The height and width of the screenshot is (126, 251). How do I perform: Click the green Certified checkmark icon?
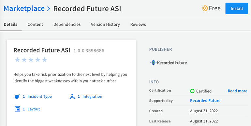(x=192, y=91)
